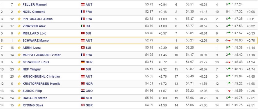Viewport: 258px width, 109px height.
Task: Click Norwegian flag beside NOR
Action: point(83,84)
